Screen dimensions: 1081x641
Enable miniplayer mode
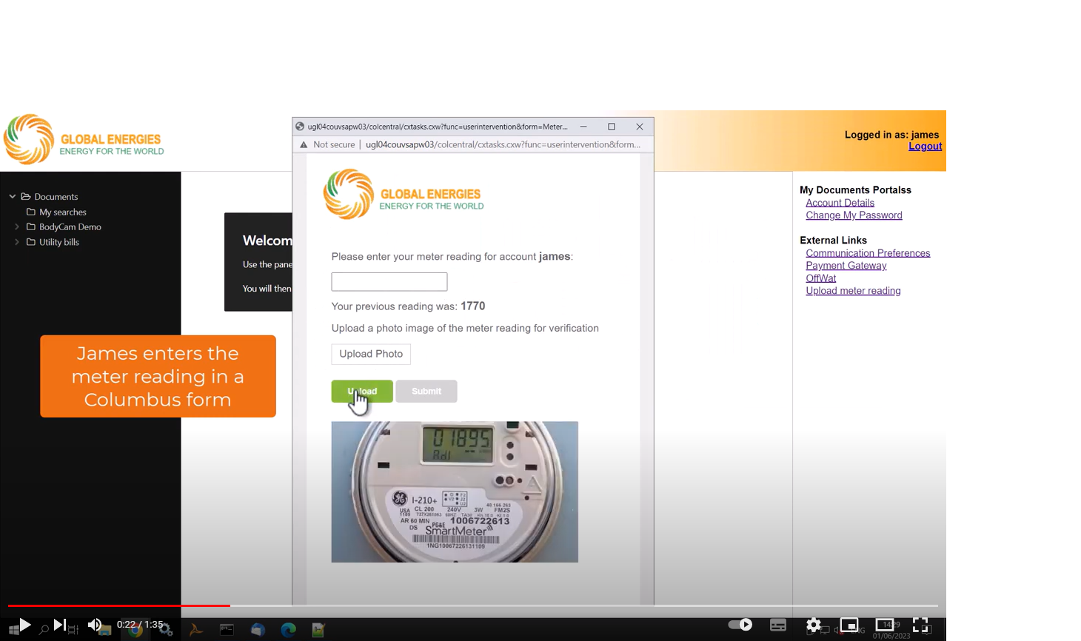pyautogui.click(x=849, y=625)
